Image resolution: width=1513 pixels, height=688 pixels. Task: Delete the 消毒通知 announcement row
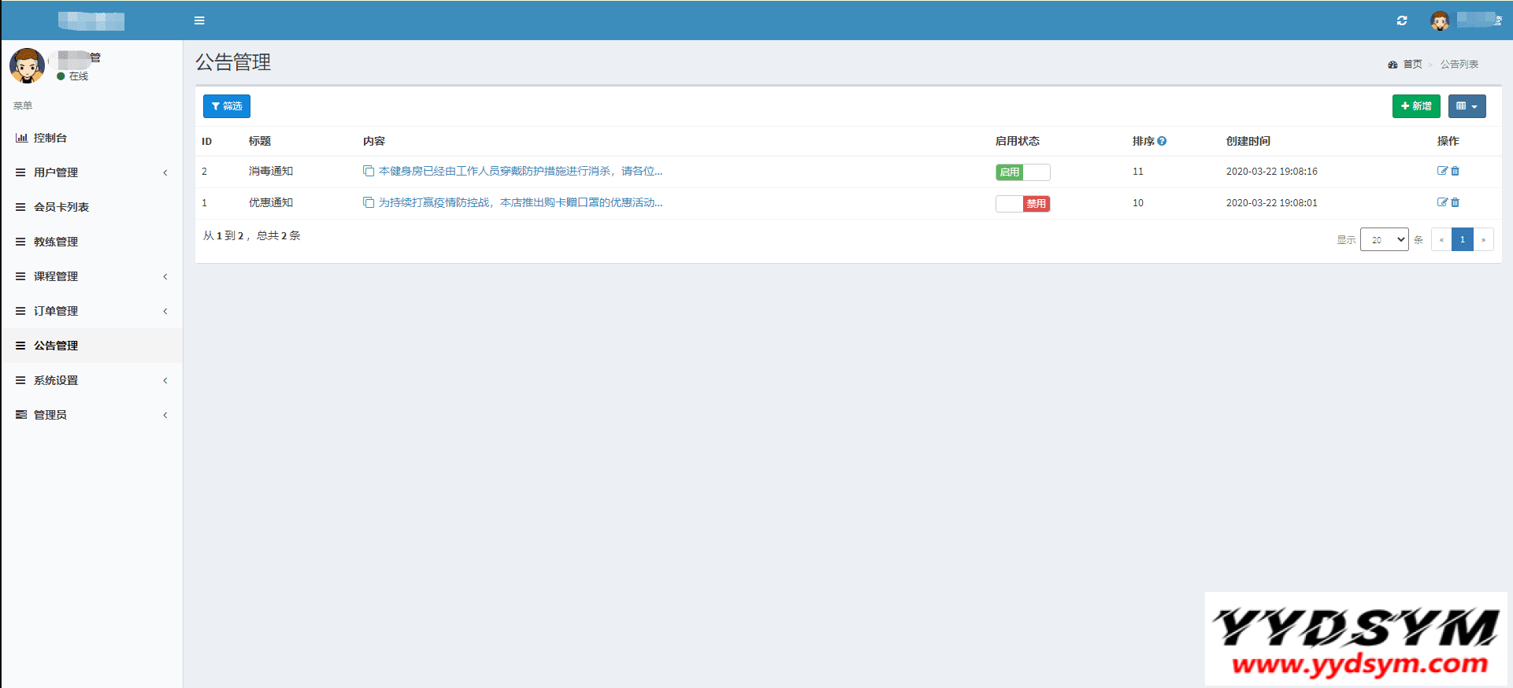point(1456,171)
